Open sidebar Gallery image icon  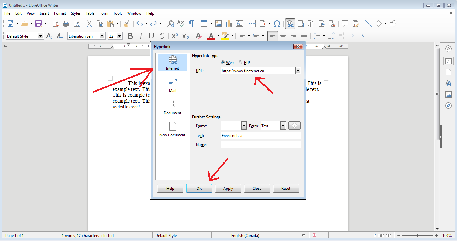(448, 94)
